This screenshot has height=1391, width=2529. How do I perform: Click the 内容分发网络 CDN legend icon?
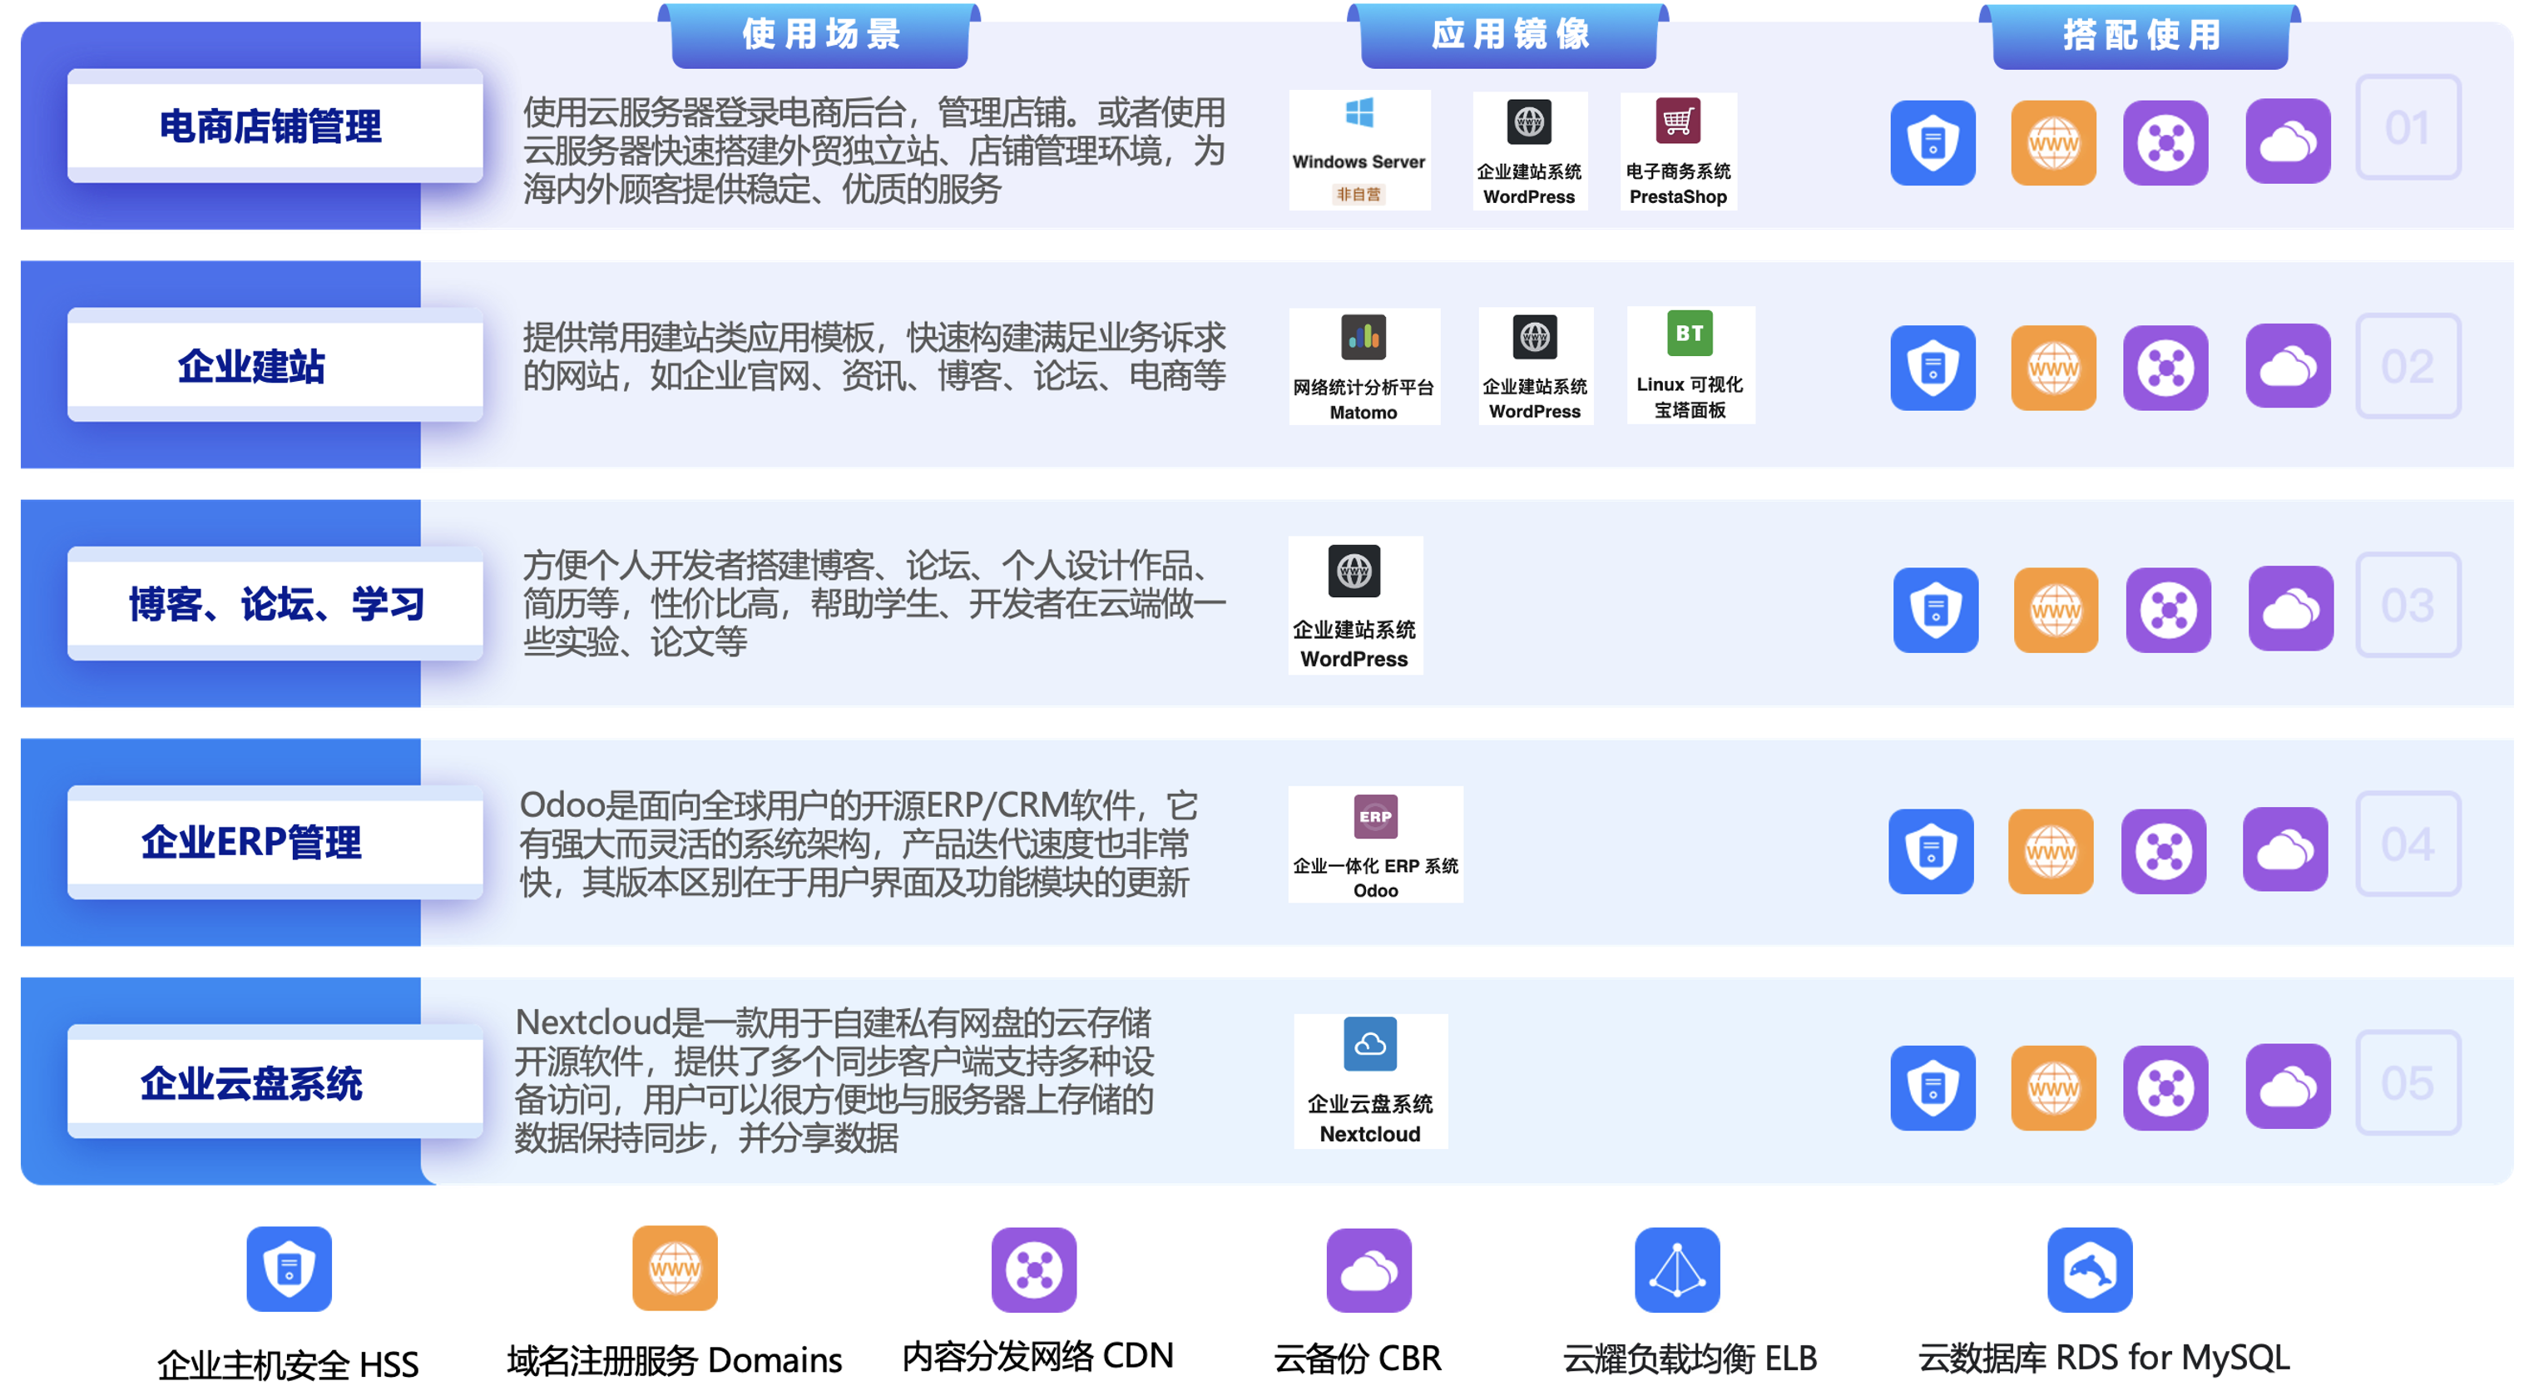click(x=1034, y=1270)
